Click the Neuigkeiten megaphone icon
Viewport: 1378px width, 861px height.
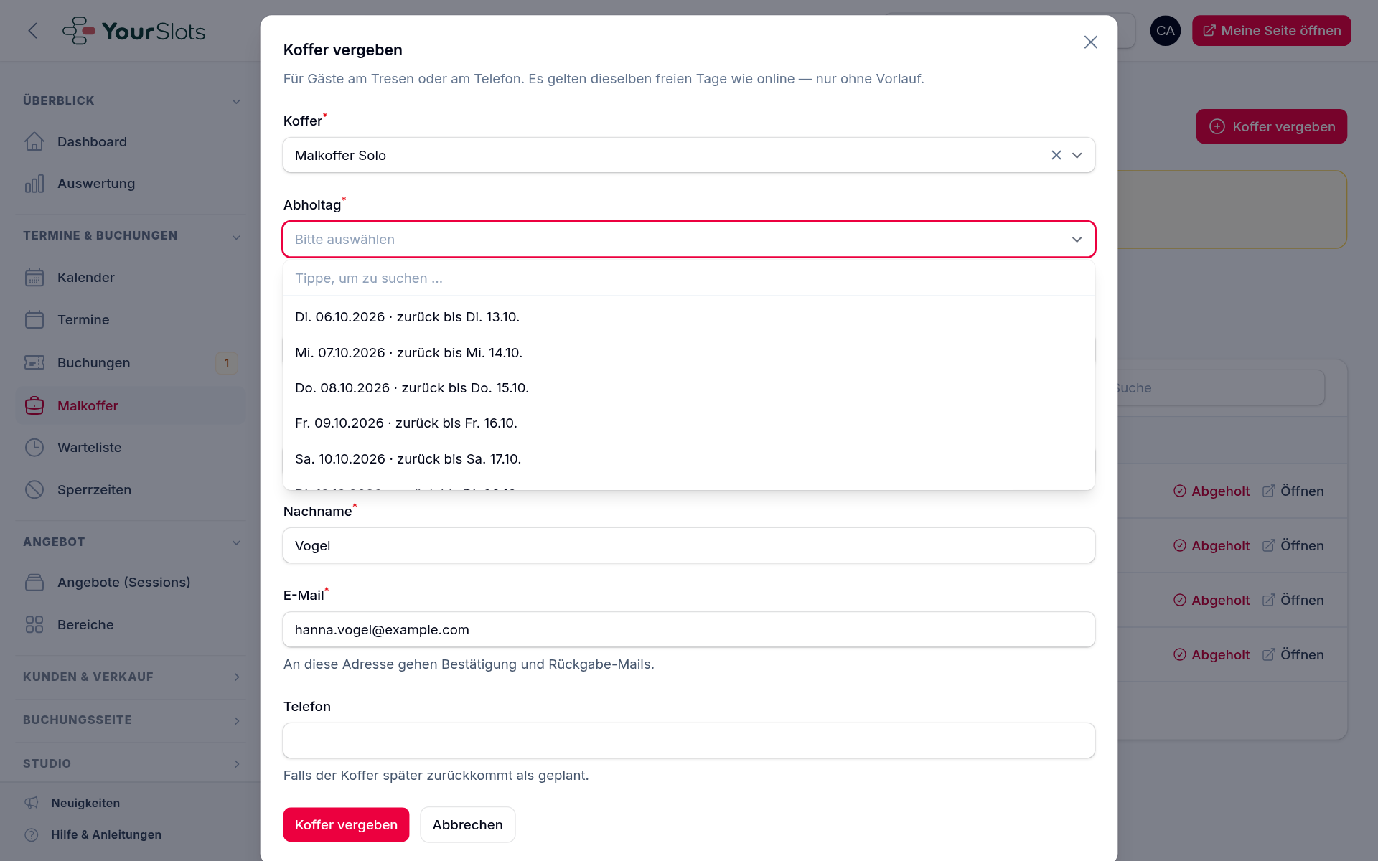32,803
